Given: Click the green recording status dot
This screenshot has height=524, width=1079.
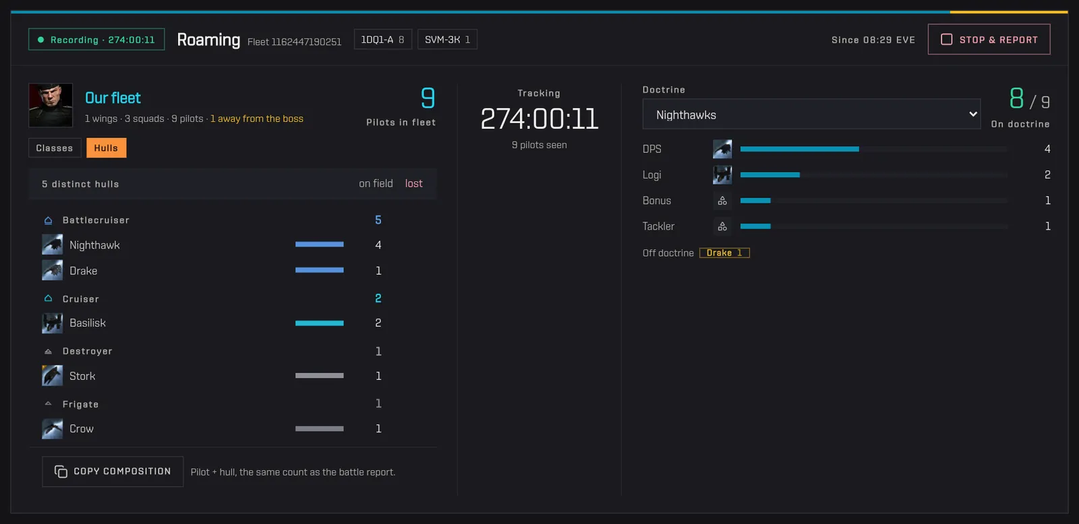Looking at the screenshot, I should [41, 40].
